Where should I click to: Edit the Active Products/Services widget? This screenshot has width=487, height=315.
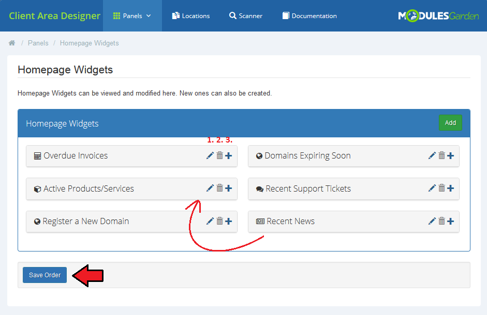tap(210, 188)
